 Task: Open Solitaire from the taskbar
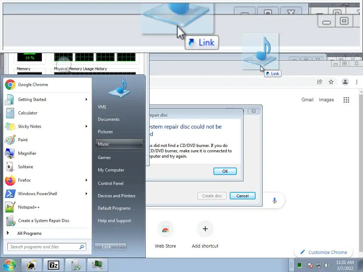tap(32, 265)
